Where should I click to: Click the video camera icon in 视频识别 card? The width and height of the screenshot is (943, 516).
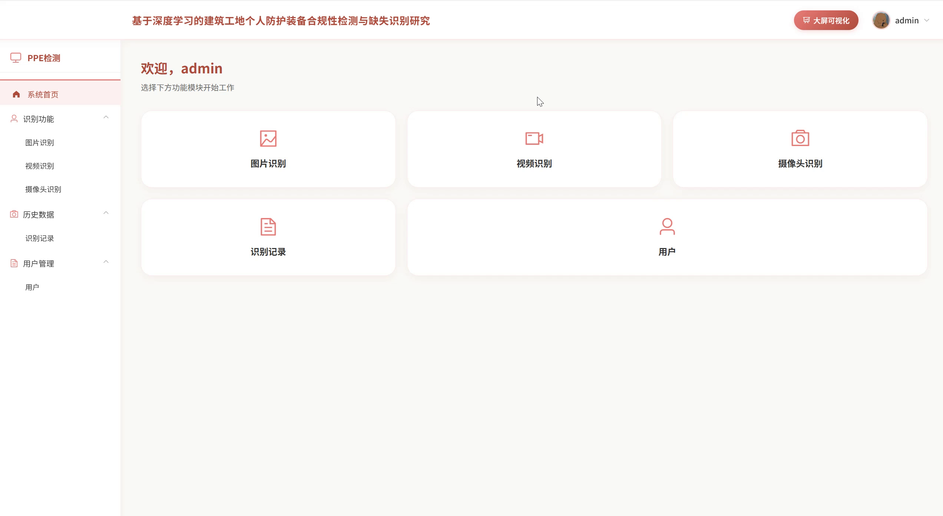[x=534, y=139]
